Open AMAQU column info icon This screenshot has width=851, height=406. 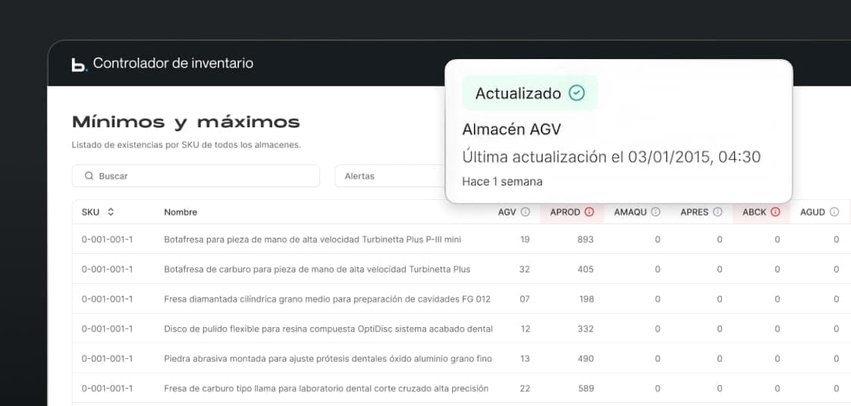coord(655,212)
